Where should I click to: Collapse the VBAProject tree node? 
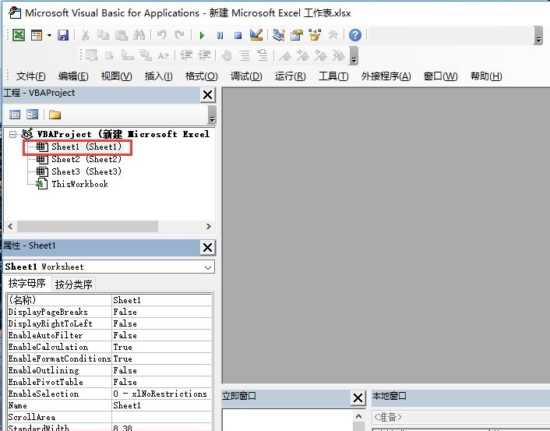click(x=13, y=134)
